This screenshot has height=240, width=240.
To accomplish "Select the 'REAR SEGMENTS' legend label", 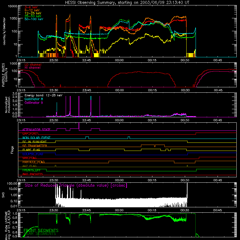I will [40, 234].
